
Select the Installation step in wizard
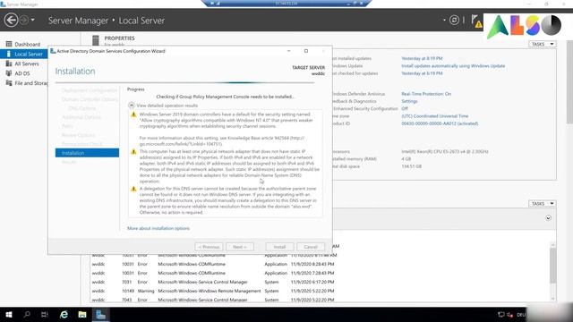(x=87, y=153)
